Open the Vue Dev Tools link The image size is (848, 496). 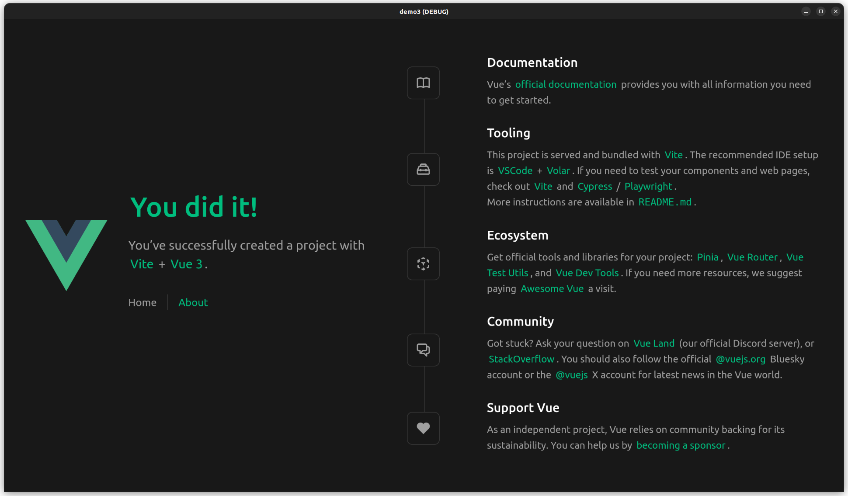(x=587, y=273)
